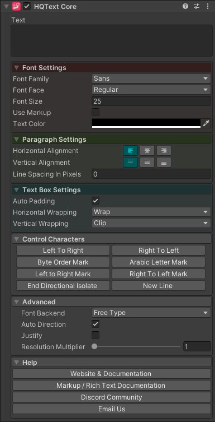Uncheck the Auto Direction checkbox
215x422 pixels.
click(95, 324)
